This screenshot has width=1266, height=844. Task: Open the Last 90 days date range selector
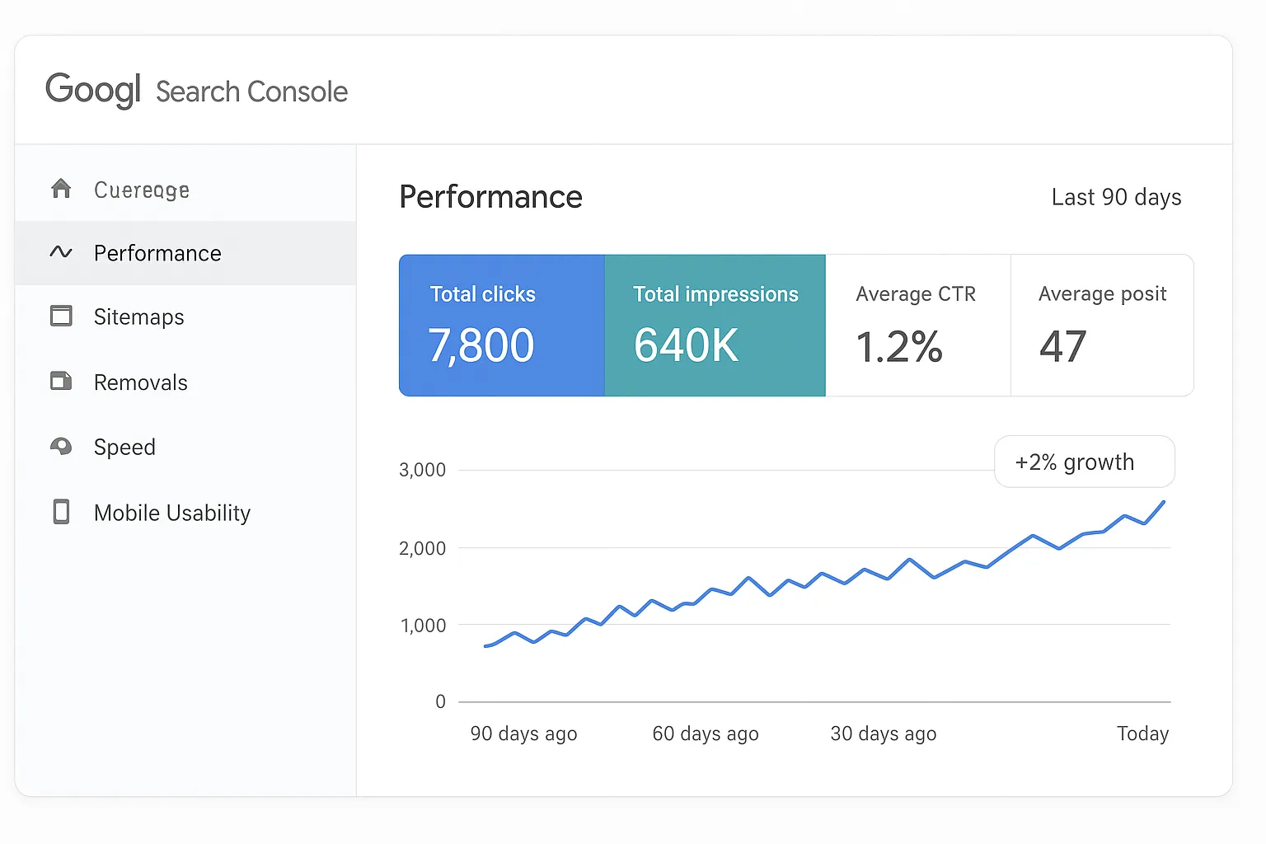1116,197
